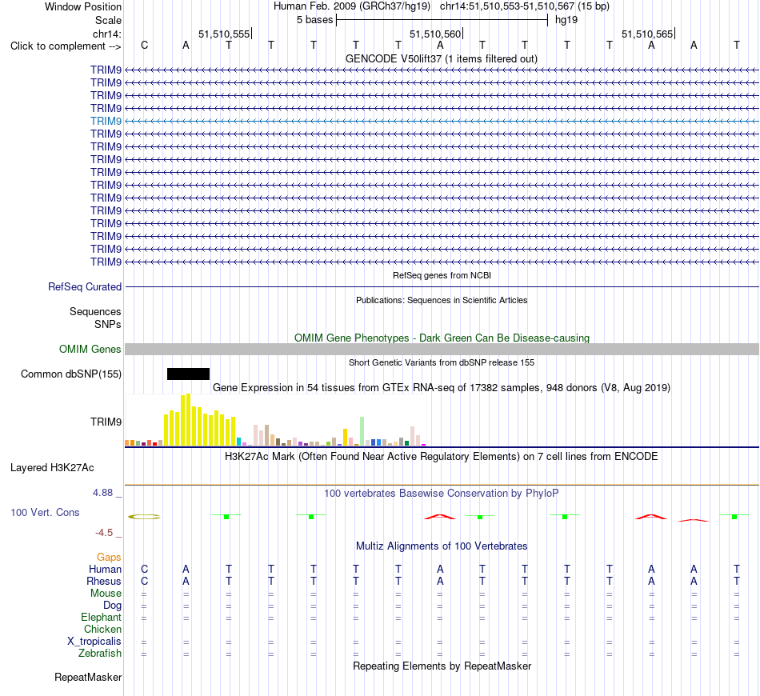Click the 'Common dbSNP(155)' track label

(70, 374)
